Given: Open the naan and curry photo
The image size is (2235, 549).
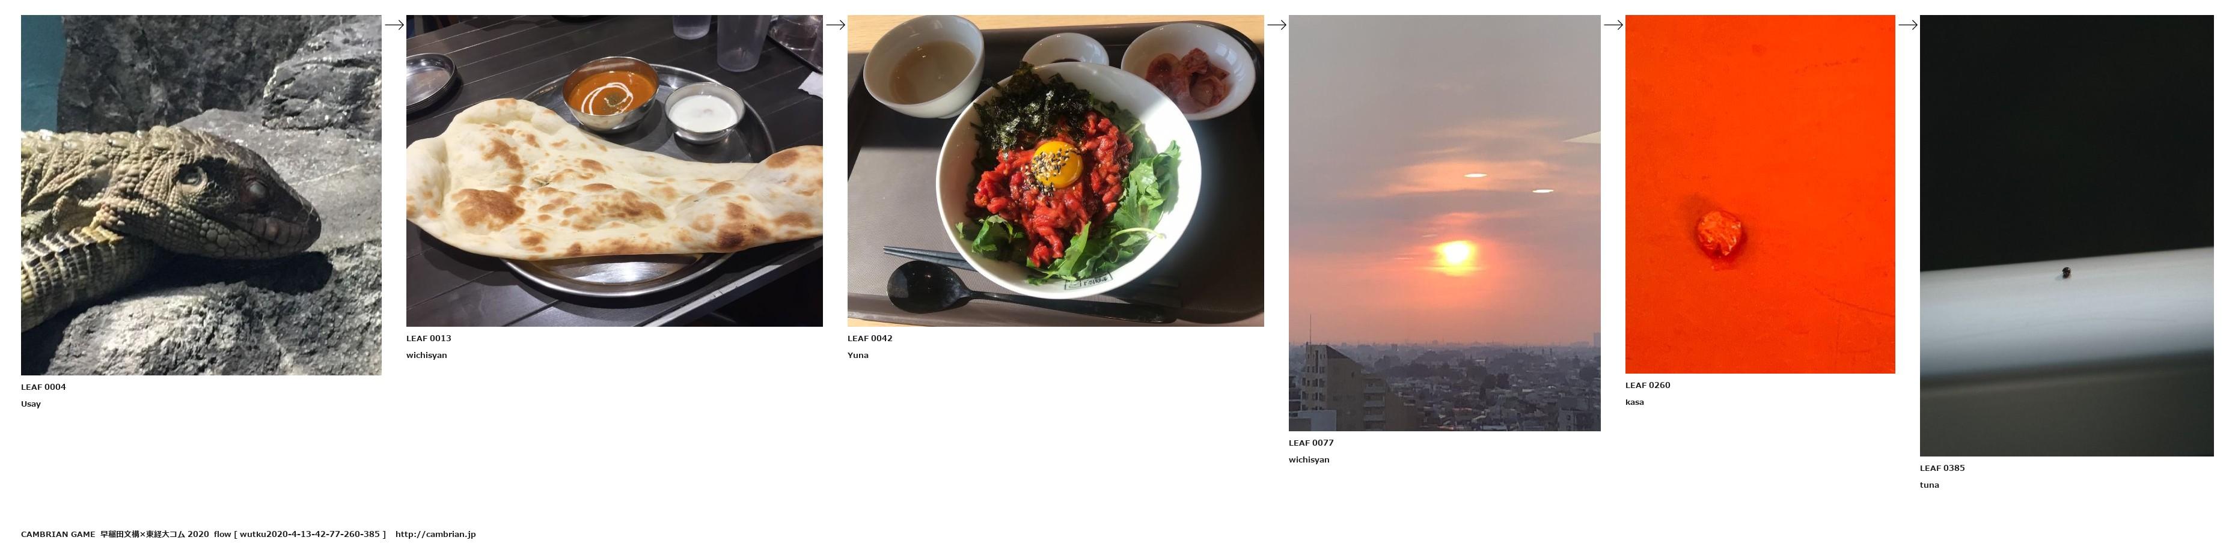Looking at the screenshot, I should point(614,171).
